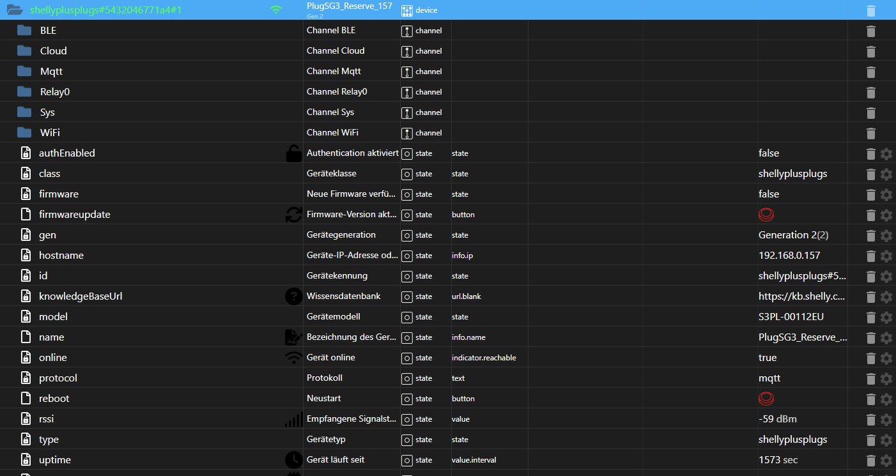Click the green WiFi icon on device row
The image size is (896, 476).
[275, 10]
